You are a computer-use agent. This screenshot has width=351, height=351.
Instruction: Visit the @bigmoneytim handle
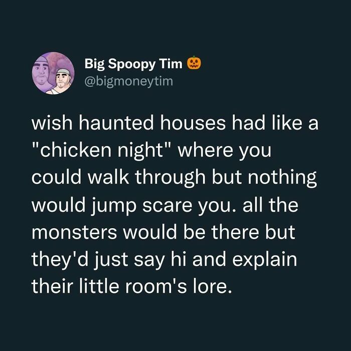pyautogui.click(x=129, y=81)
